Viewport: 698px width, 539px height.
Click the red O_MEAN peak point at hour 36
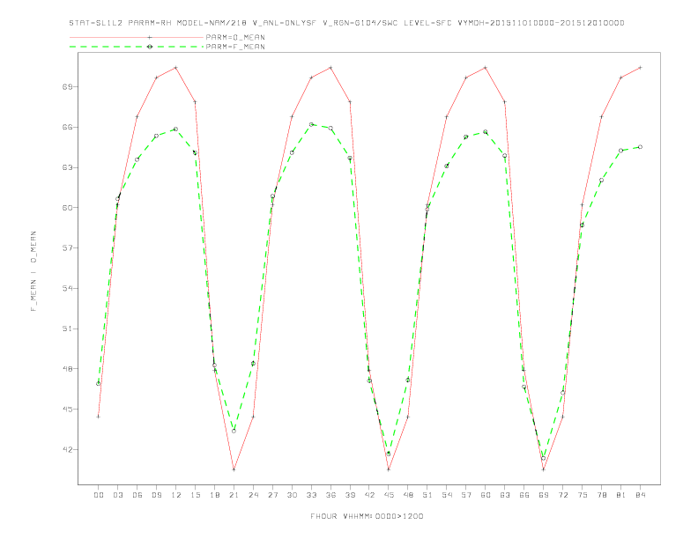(330, 68)
